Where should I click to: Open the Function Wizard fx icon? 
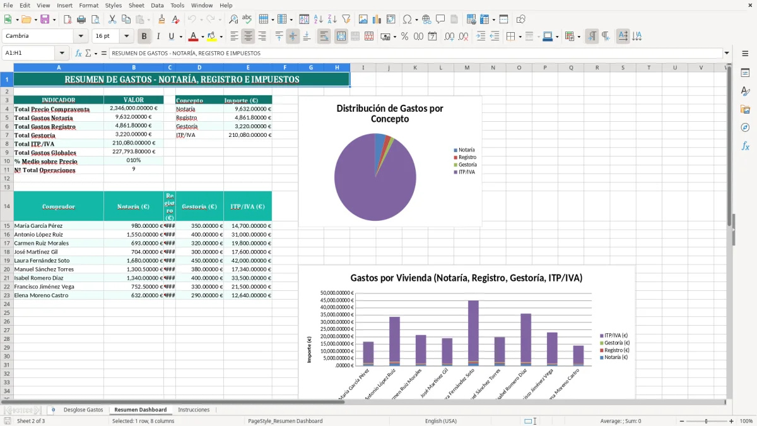coord(79,53)
